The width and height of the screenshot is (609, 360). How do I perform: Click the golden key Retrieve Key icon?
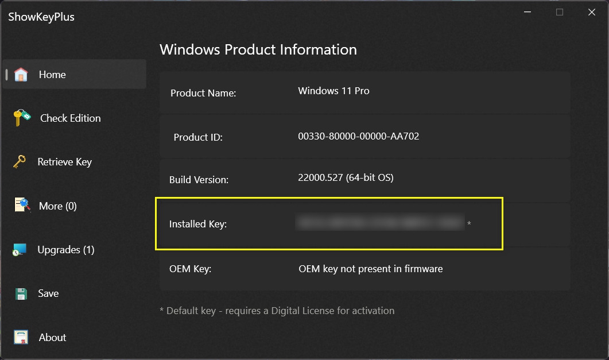(x=20, y=162)
